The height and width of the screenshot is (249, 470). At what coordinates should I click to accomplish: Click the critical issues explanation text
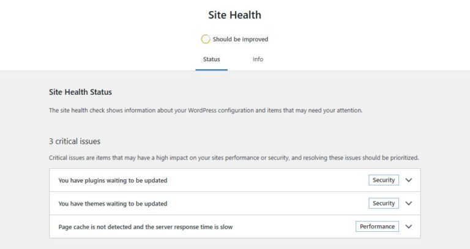[x=234, y=158]
